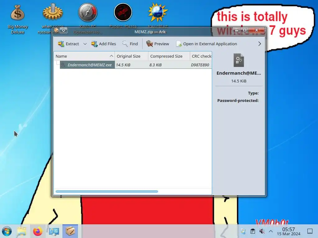Click the D987E890 checksum cell

[200, 65]
